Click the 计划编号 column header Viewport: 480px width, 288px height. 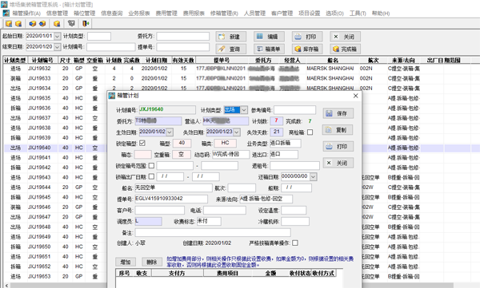pyautogui.click(x=42, y=60)
